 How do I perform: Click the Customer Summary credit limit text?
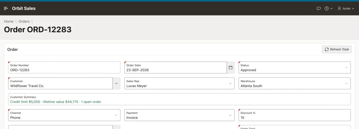(x=56, y=102)
